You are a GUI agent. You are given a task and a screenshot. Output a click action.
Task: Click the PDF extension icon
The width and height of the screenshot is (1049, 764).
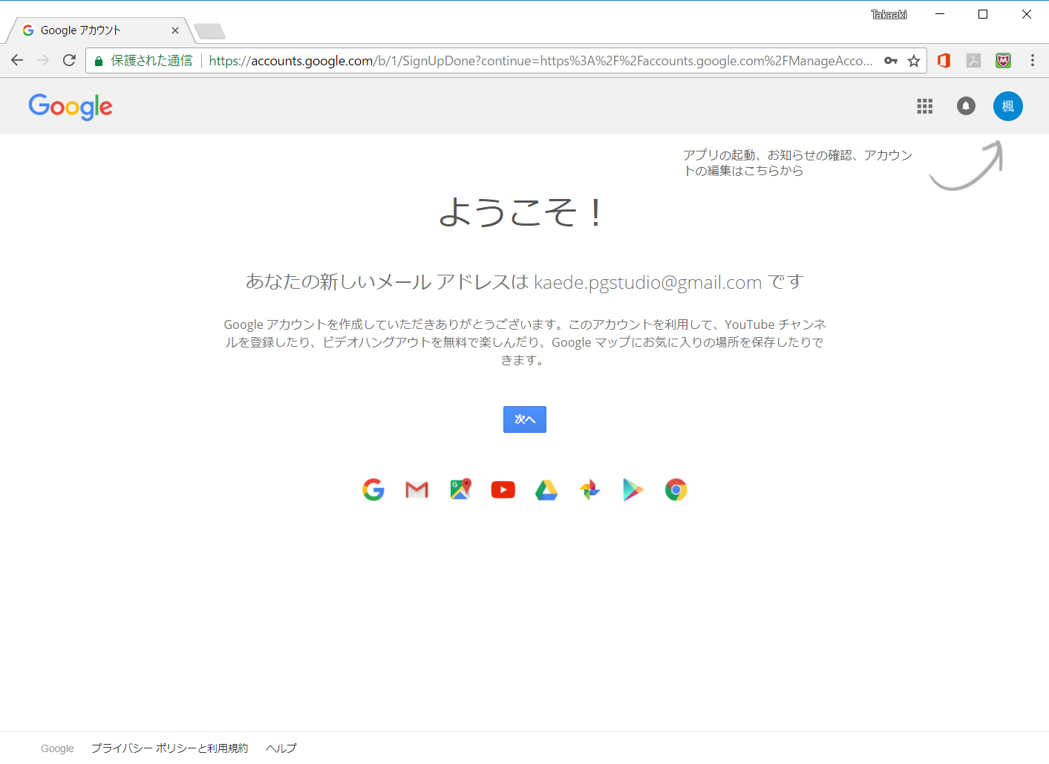tap(973, 61)
